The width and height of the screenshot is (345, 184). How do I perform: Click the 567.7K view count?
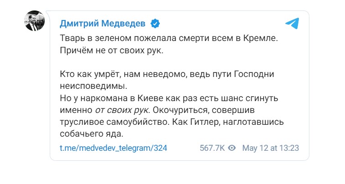(212, 148)
